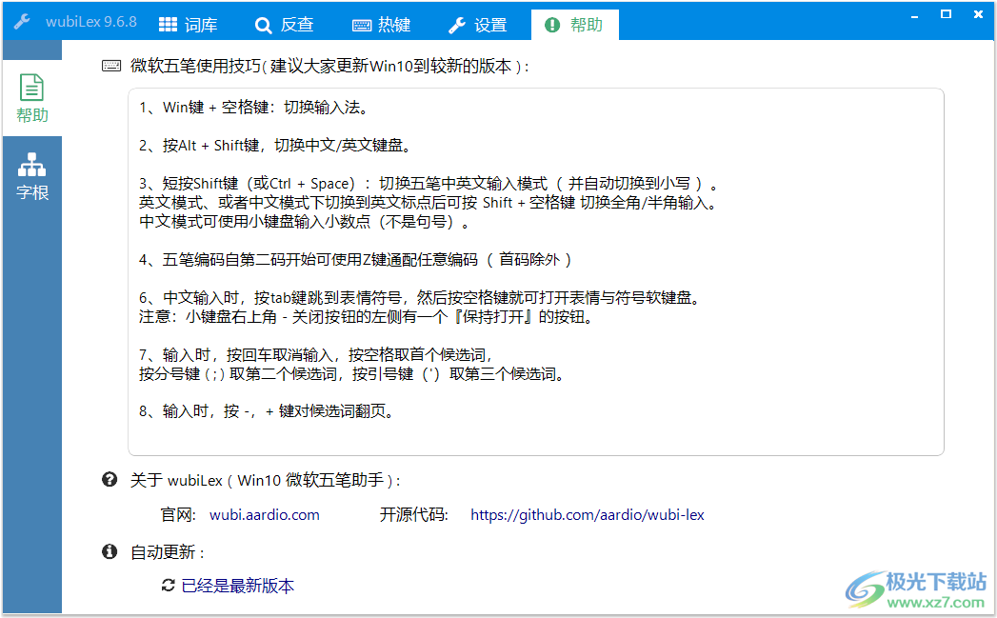This screenshot has height=618, width=997.
Task: Click the maximize window button
Action: [946, 14]
